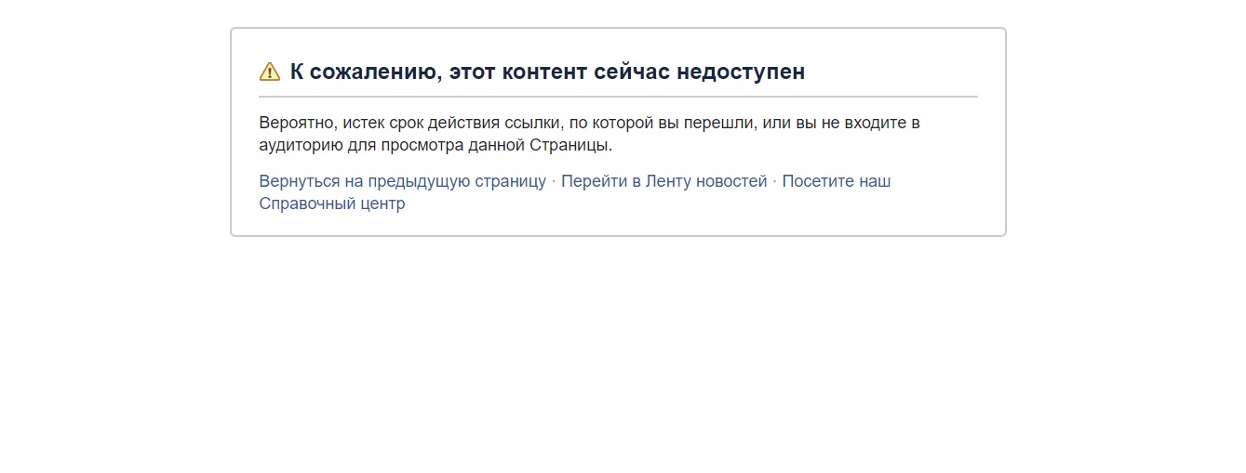
Task: Click the dot separator after "Ленту новостей"
Action: click(x=775, y=181)
